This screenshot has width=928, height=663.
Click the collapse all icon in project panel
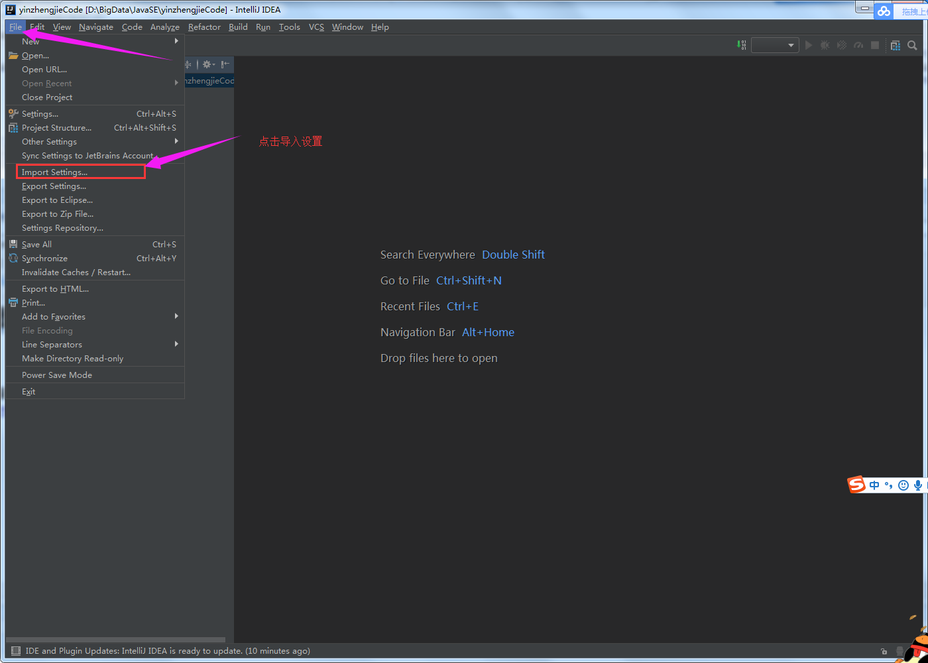pos(188,64)
